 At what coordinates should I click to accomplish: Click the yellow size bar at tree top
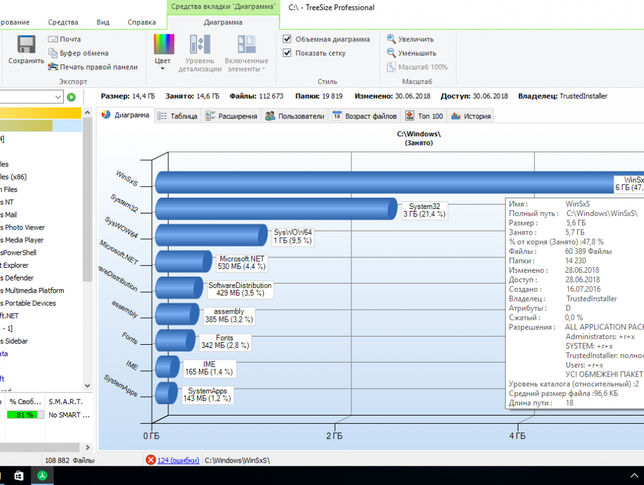pyautogui.click(x=41, y=113)
